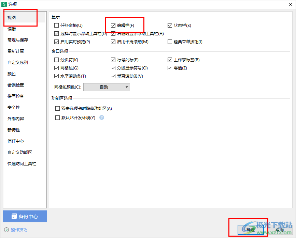Click the 取消 button
Viewport: 296px width, 238px height.
[280, 230]
